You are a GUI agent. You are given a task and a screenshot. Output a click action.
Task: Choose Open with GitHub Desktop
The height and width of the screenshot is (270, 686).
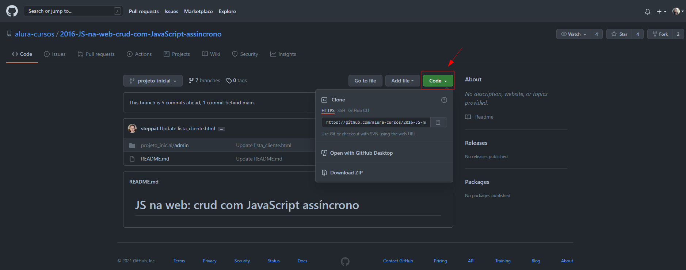point(384,153)
